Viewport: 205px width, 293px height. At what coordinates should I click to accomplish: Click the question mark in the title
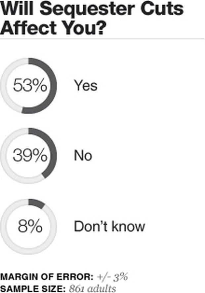coord(101,28)
